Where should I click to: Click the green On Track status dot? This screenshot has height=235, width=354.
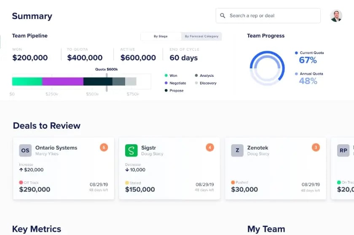pos(339,182)
